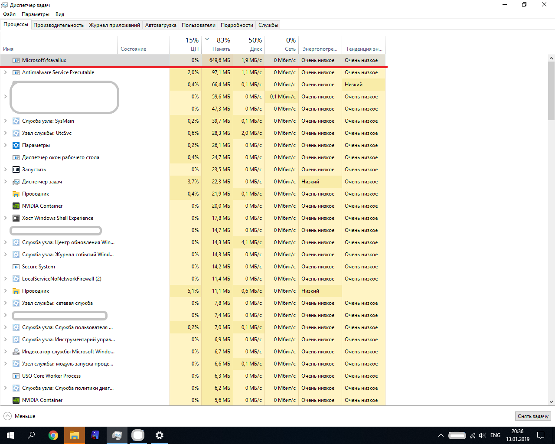The height and width of the screenshot is (444, 555).
Task: Click the scrollbar up arrow
Action: tap(551, 58)
